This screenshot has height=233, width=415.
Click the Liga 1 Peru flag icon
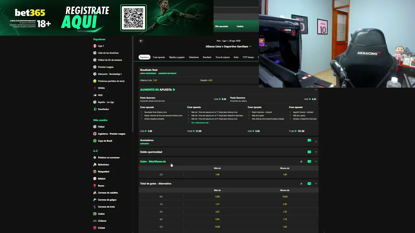[x=95, y=46]
